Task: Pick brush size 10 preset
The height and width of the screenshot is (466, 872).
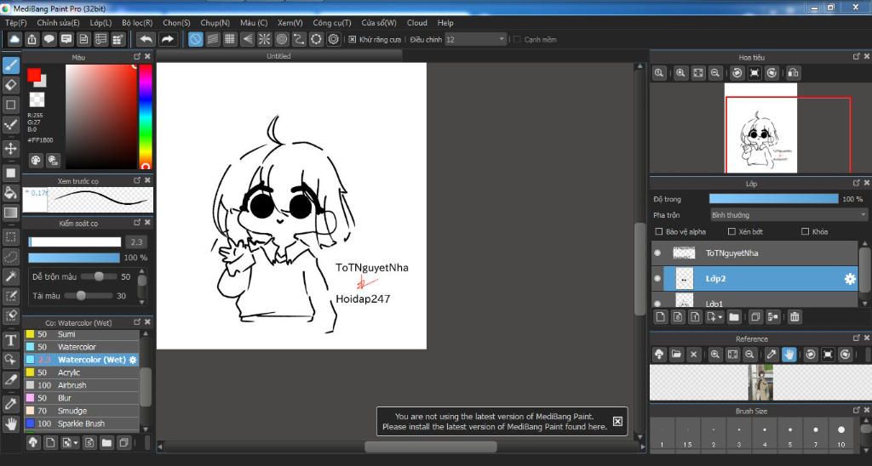Action: (x=840, y=435)
